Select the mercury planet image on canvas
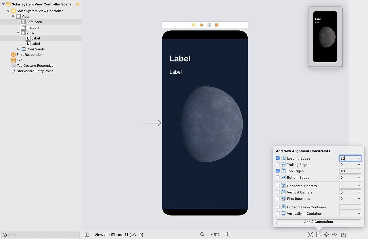The image size is (368, 239). click(x=212, y=124)
